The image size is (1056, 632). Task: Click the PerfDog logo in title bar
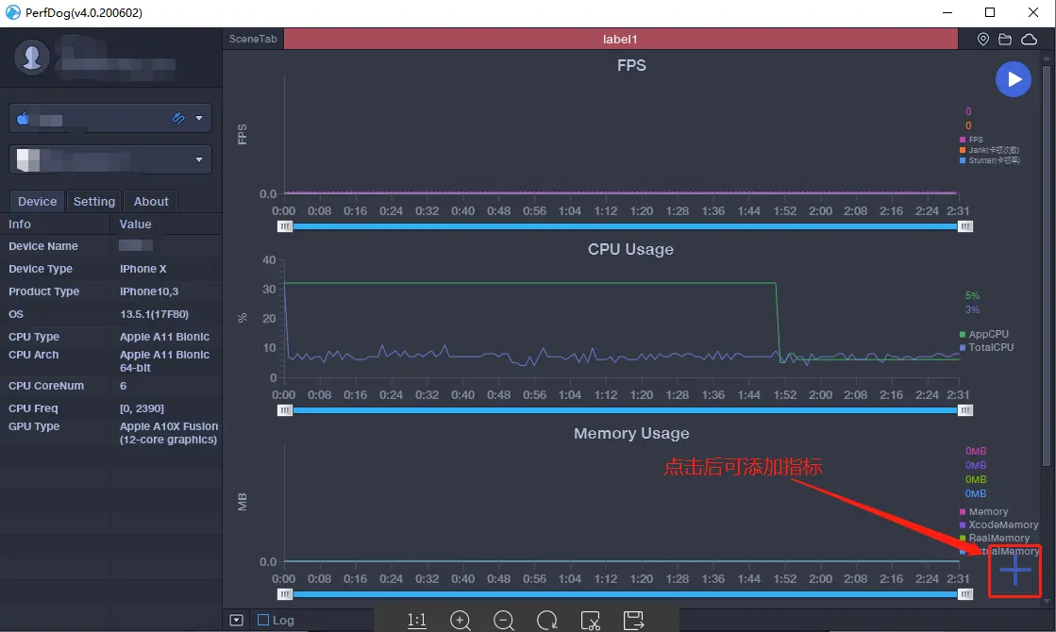pos(12,12)
